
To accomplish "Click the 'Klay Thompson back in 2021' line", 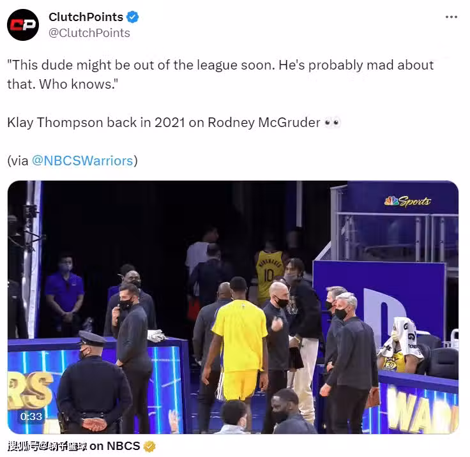I will coord(163,123).
